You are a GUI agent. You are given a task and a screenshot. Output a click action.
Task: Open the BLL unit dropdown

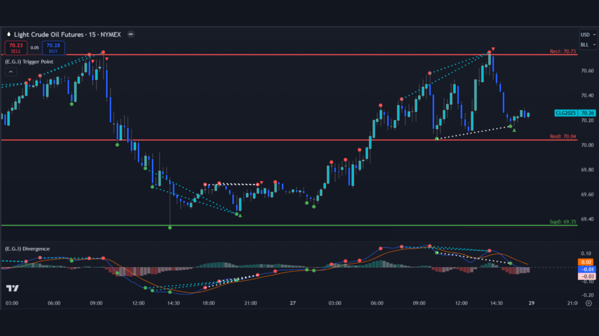click(586, 45)
